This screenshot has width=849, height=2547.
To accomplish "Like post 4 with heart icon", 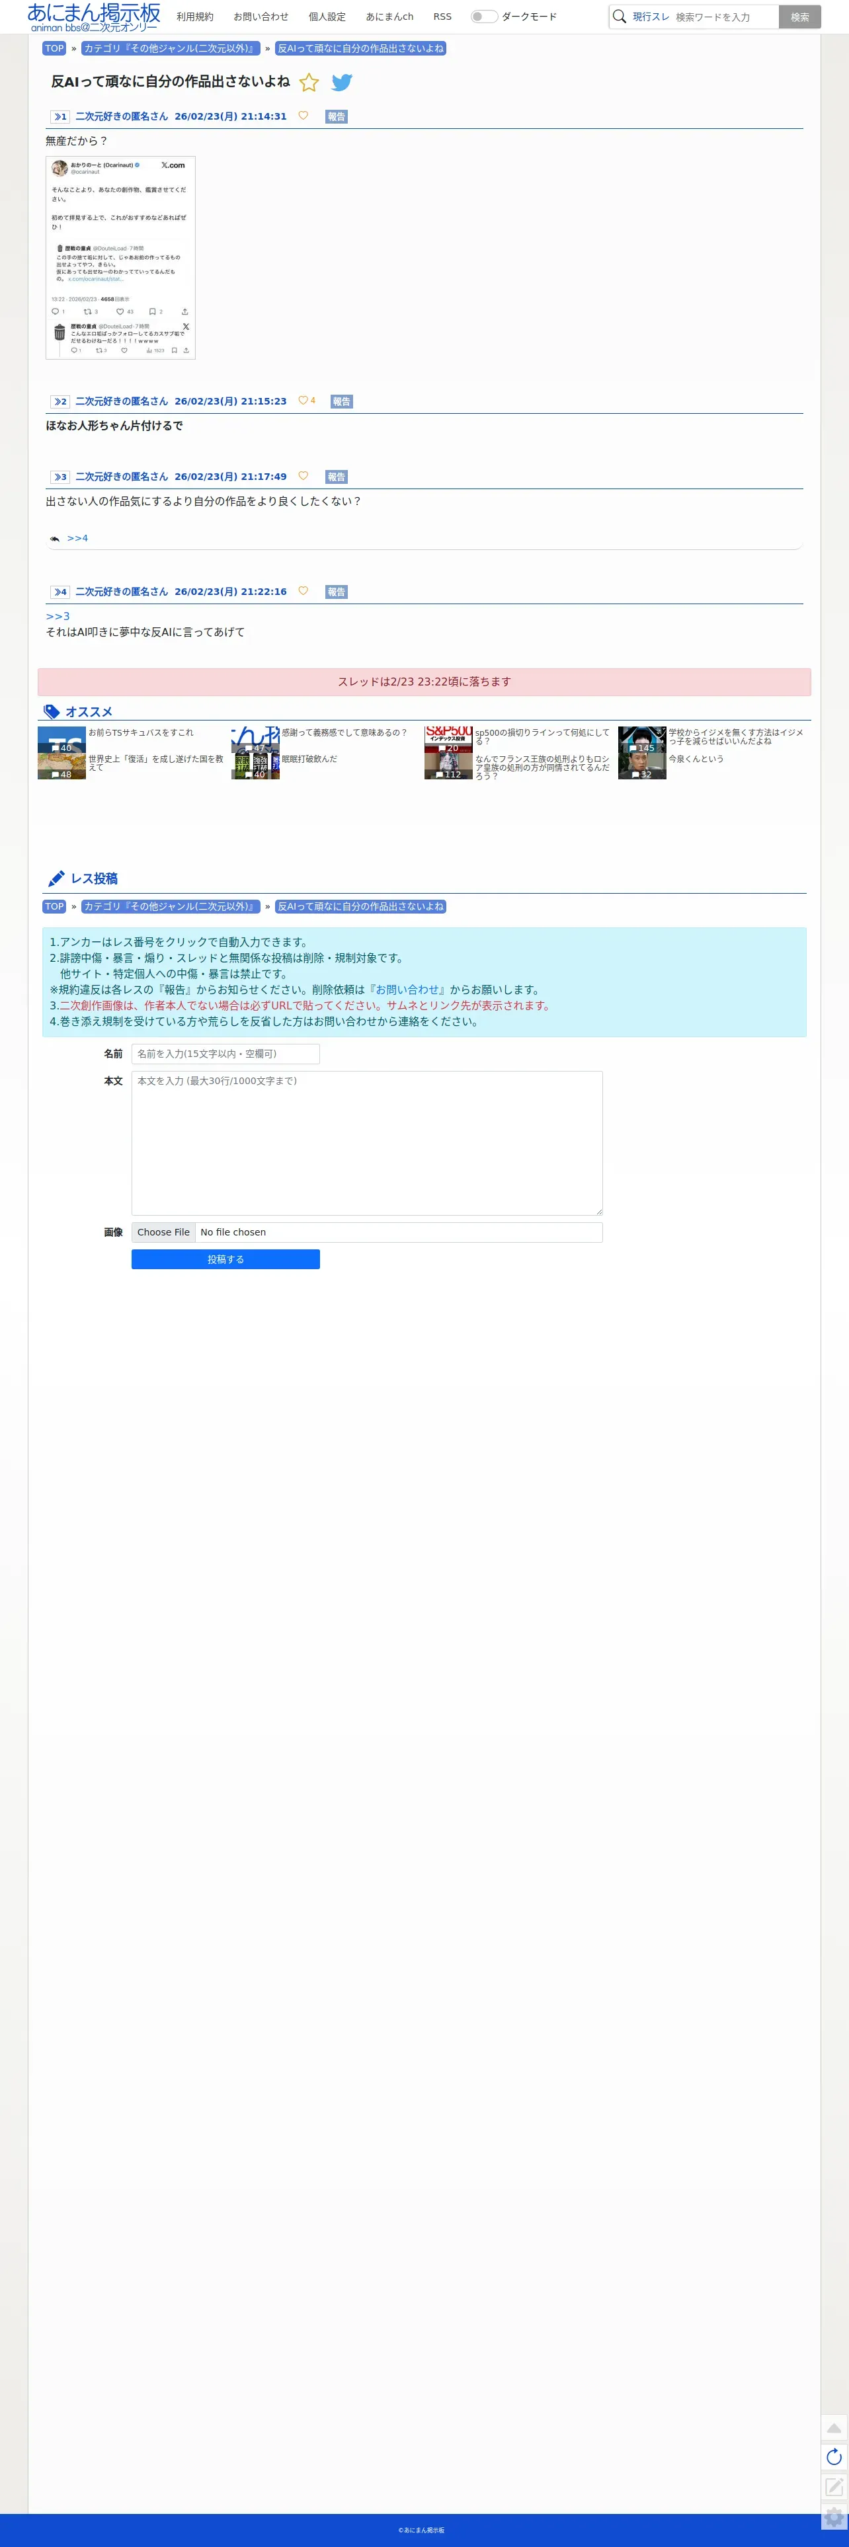I will 303,590.
